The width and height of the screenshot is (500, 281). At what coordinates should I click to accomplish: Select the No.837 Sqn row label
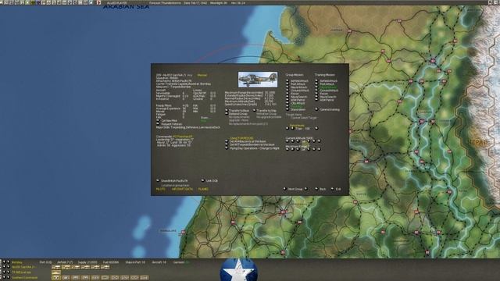(23, 267)
